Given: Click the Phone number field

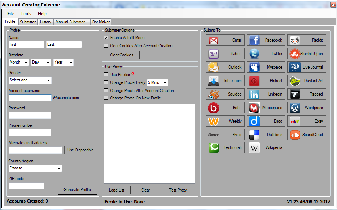Looking at the screenshot, I should (x=30, y=133).
